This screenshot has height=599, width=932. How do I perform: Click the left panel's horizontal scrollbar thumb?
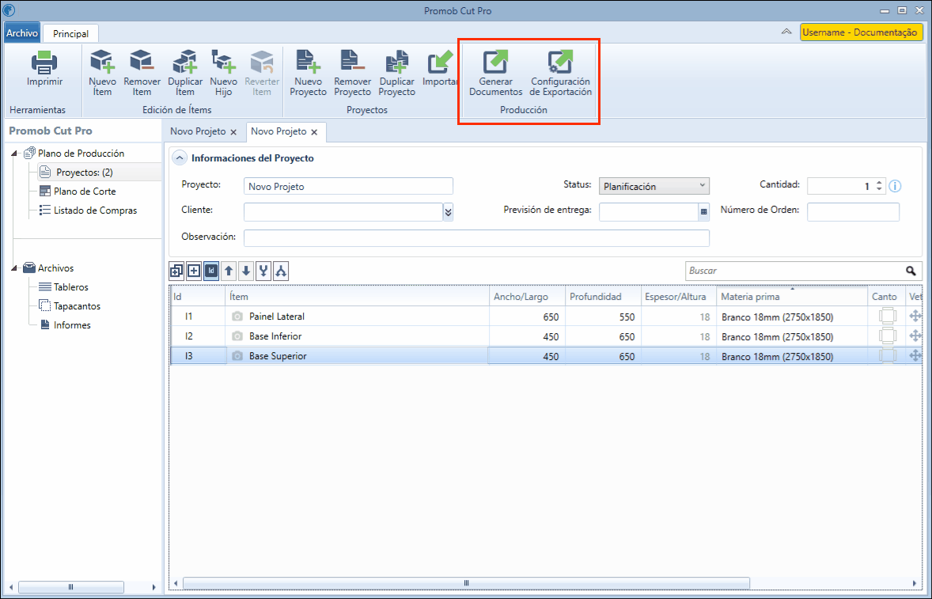point(71,587)
